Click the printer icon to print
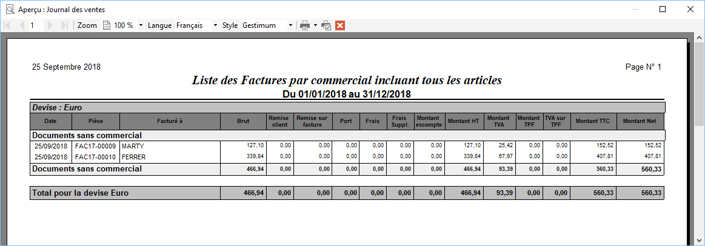Viewport: 705px width, 246px height. click(x=306, y=25)
